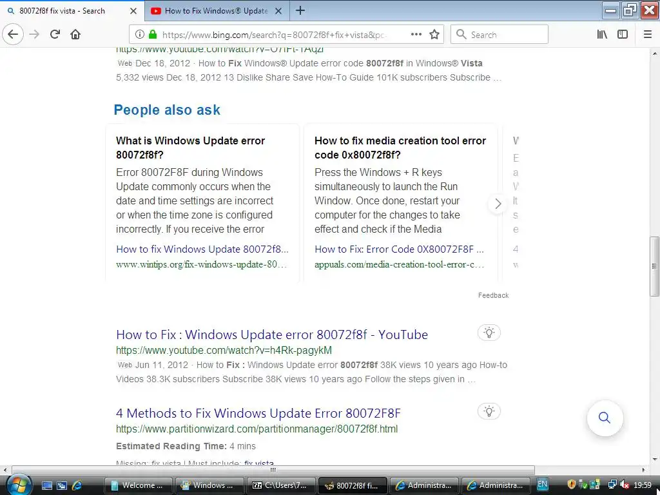Click the partitionwizard.com result URL
Screen dimensions: 660x495
point(257,429)
